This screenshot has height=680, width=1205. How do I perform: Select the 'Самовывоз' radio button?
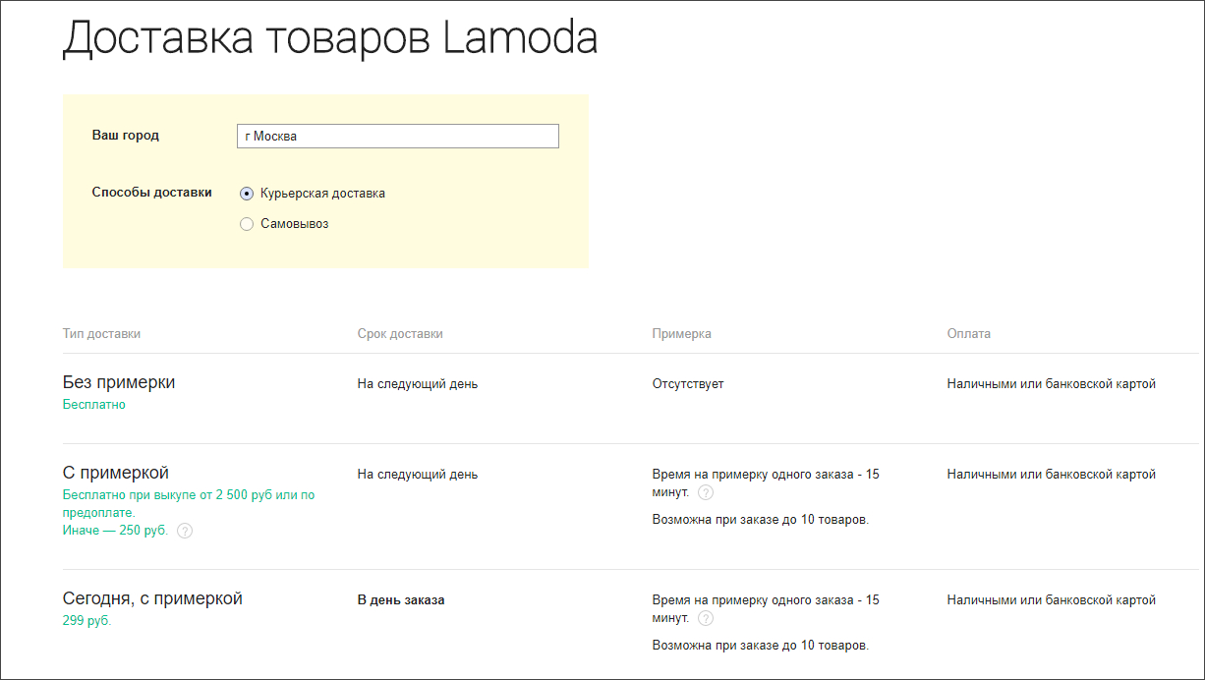coord(247,224)
